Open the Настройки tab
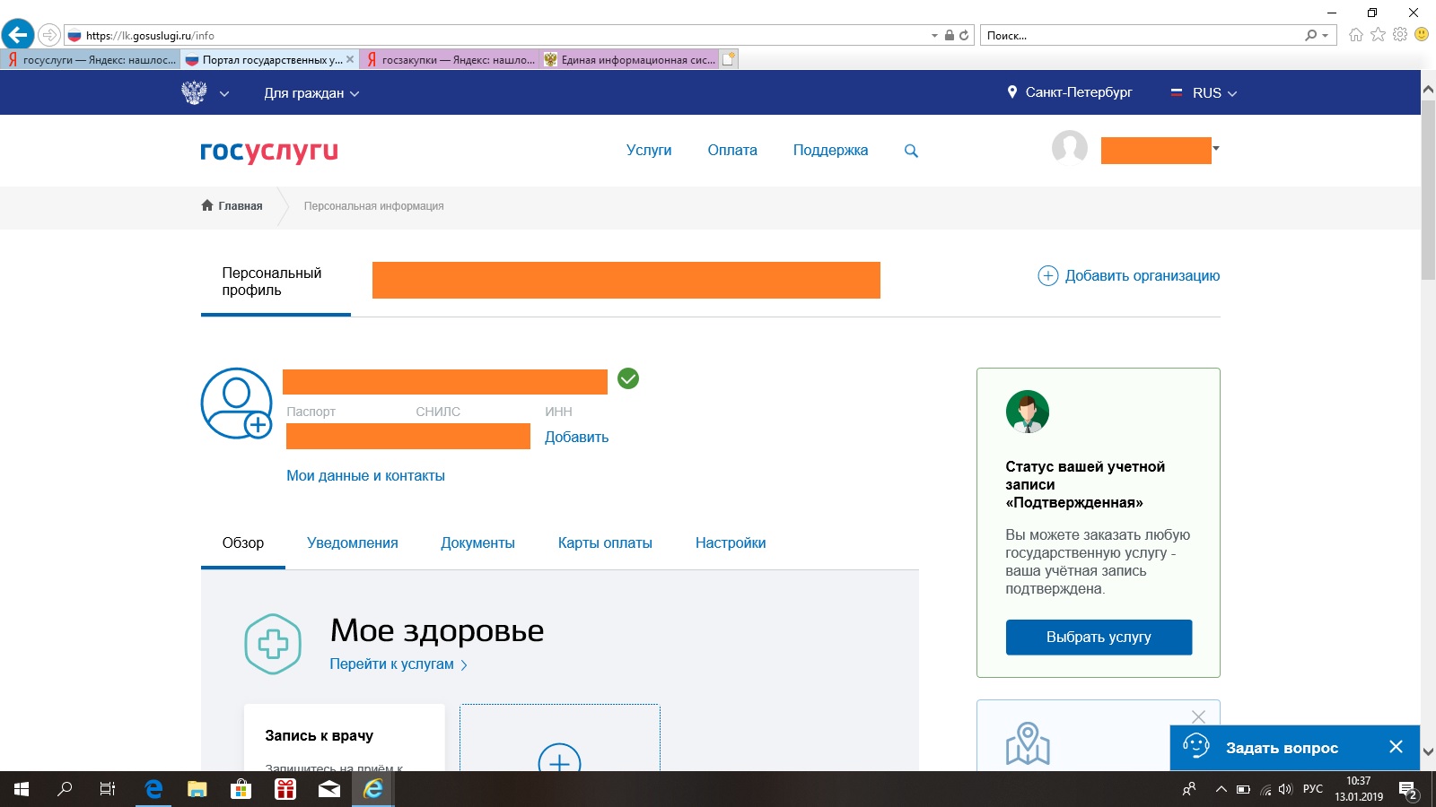Screen dimensions: 1436x807 tap(730, 542)
